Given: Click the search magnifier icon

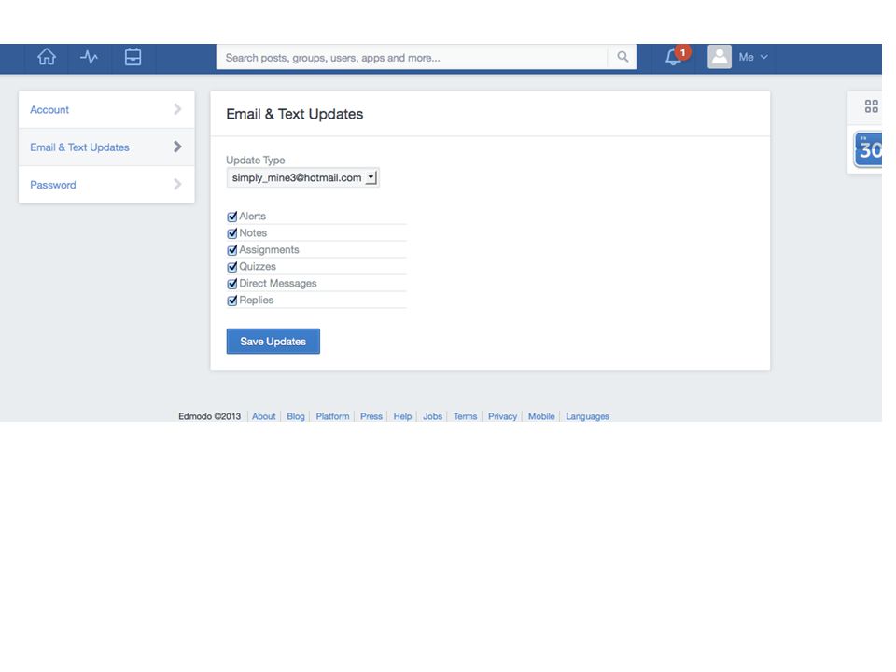Looking at the screenshot, I should click(x=623, y=57).
